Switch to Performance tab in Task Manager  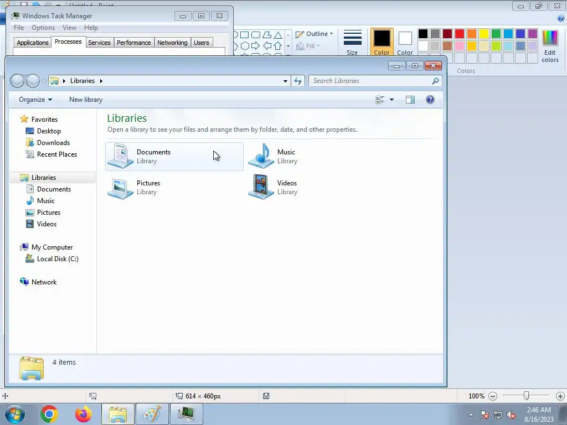134,43
